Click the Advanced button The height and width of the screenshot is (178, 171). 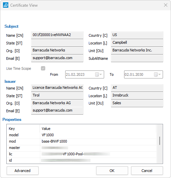[23, 171]
